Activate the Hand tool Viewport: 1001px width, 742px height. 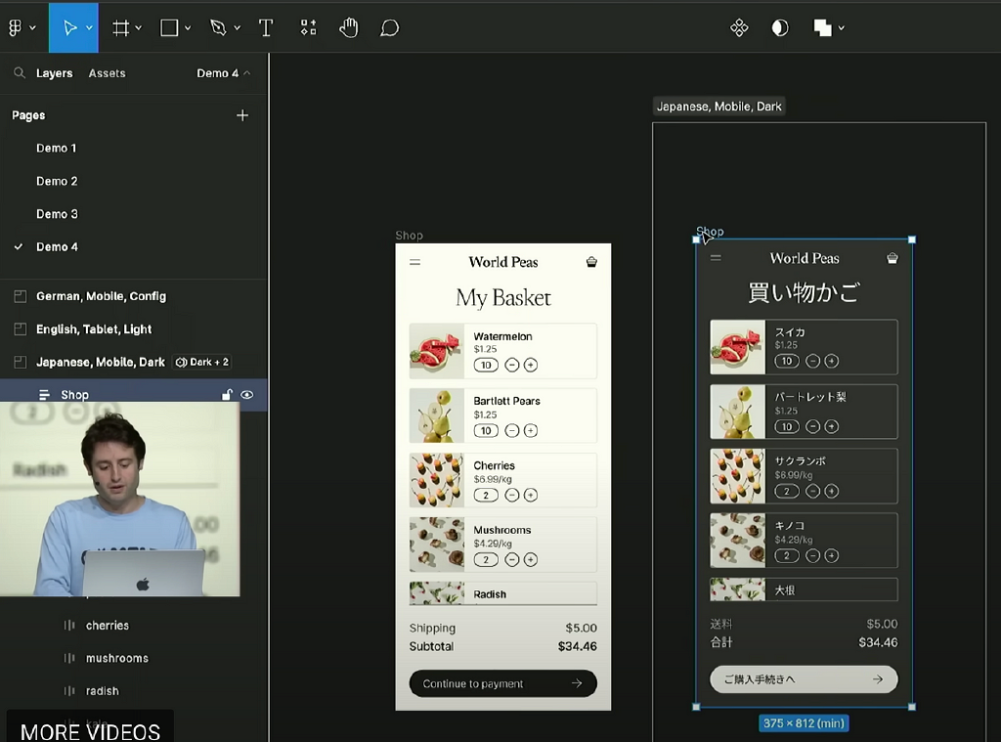pyautogui.click(x=348, y=28)
